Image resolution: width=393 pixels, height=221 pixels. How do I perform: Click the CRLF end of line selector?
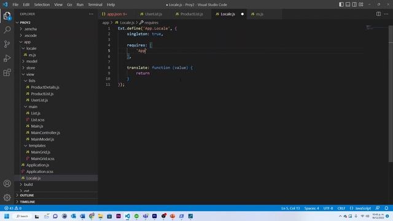click(341, 208)
